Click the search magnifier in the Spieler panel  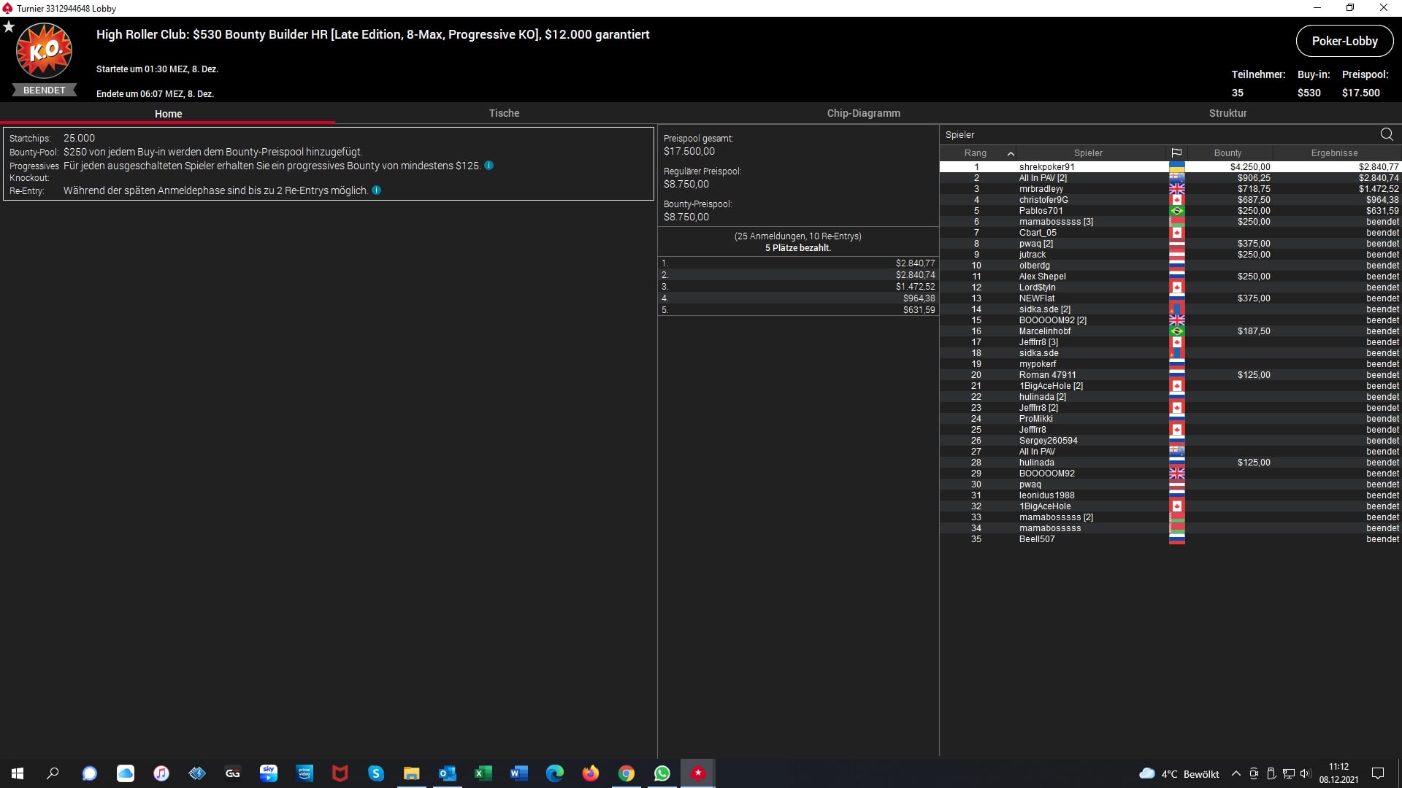tap(1386, 134)
